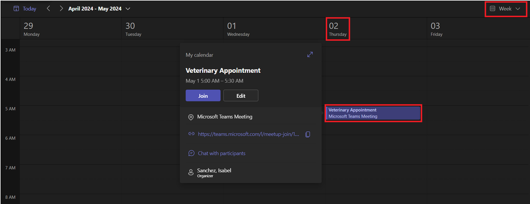Edit the Veterinary Appointment
This screenshot has width=530, height=204.
coord(241,96)
